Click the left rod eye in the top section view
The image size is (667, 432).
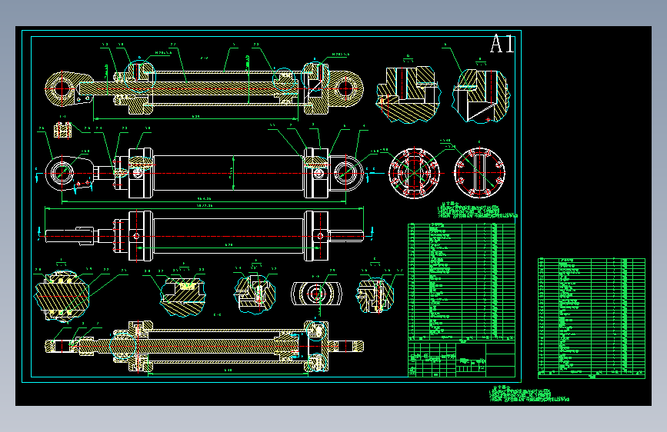click(62, 89)
